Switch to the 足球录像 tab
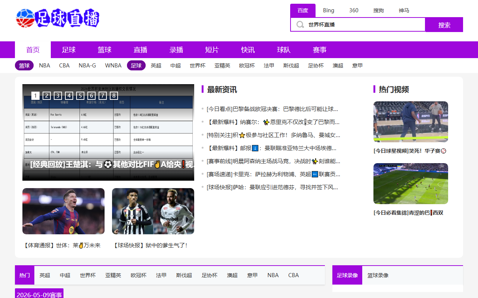The height and width of the screenshot is (298, 478). [347, 275]
